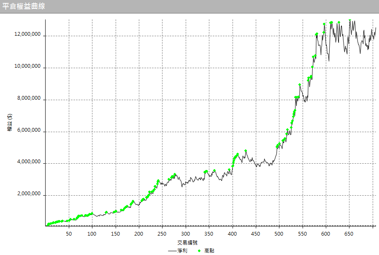Image resolution: width=379 pixels, height=255 pixels.
Task: Click the 10,000,000 y-axis label
Action: click(x=27, y=66)
